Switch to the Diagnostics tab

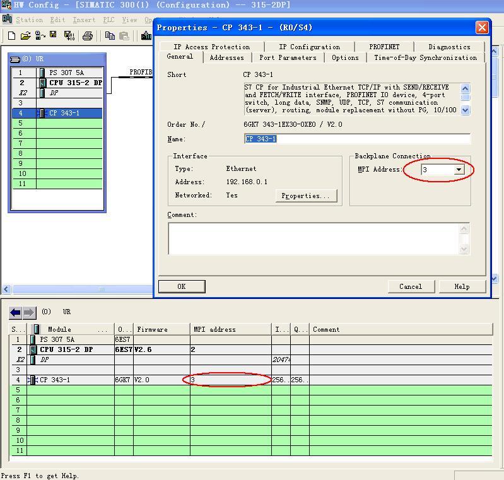[x=449, y=47]
